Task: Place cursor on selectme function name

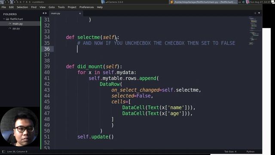Action: 89,37
